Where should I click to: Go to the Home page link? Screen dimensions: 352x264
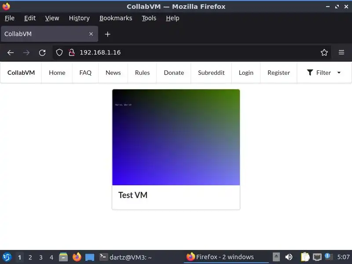click(57, 73)
